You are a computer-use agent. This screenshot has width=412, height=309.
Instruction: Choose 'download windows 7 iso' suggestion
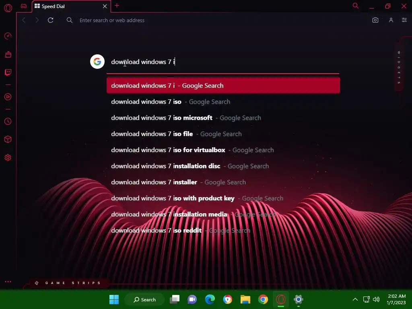[223, 102]
